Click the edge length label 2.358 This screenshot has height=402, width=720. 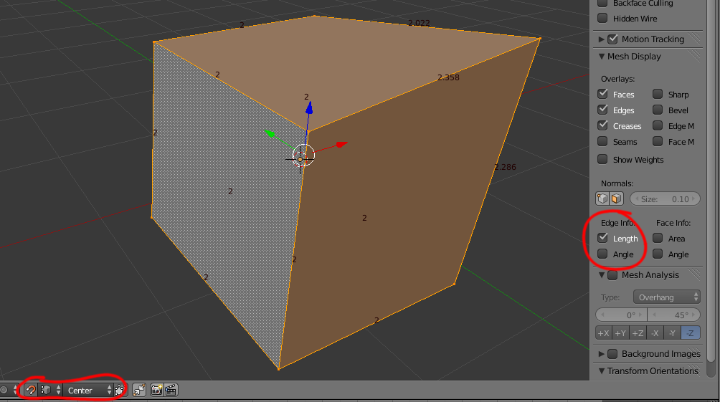tap(448, 77)
